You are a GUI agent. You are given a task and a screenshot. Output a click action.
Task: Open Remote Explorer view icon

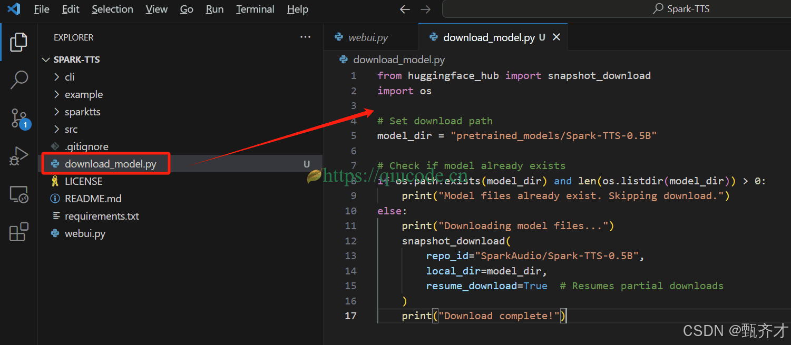coord(18,194)
